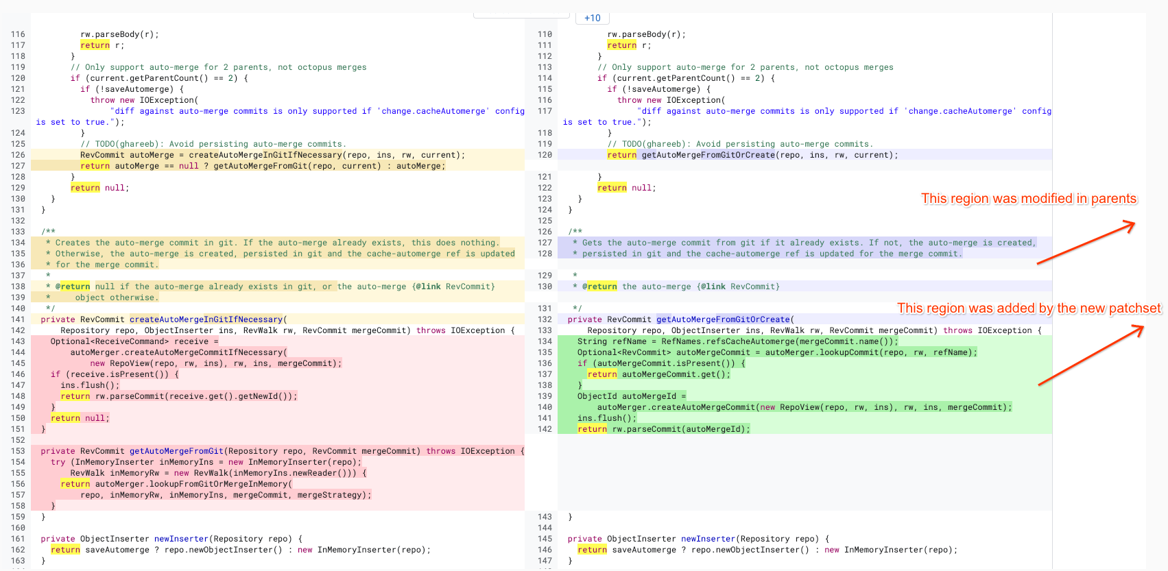Click the TODO(ghareeb) comment in left pane

click(x=213, y=144)
